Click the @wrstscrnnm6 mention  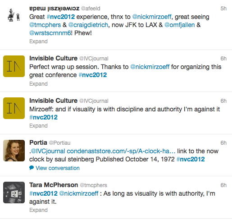coord(50,33)
